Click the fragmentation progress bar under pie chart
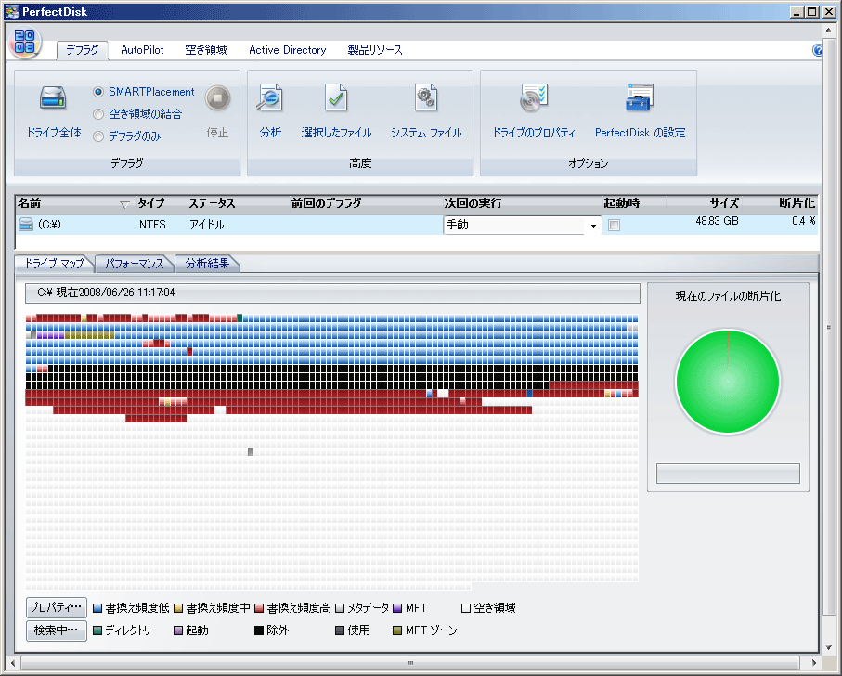Viewport: 842px width, 676px height. (728, 474)
